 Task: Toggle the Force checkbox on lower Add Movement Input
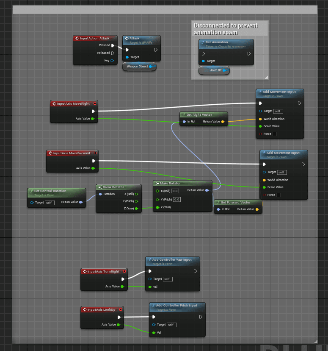click(278, 195)
